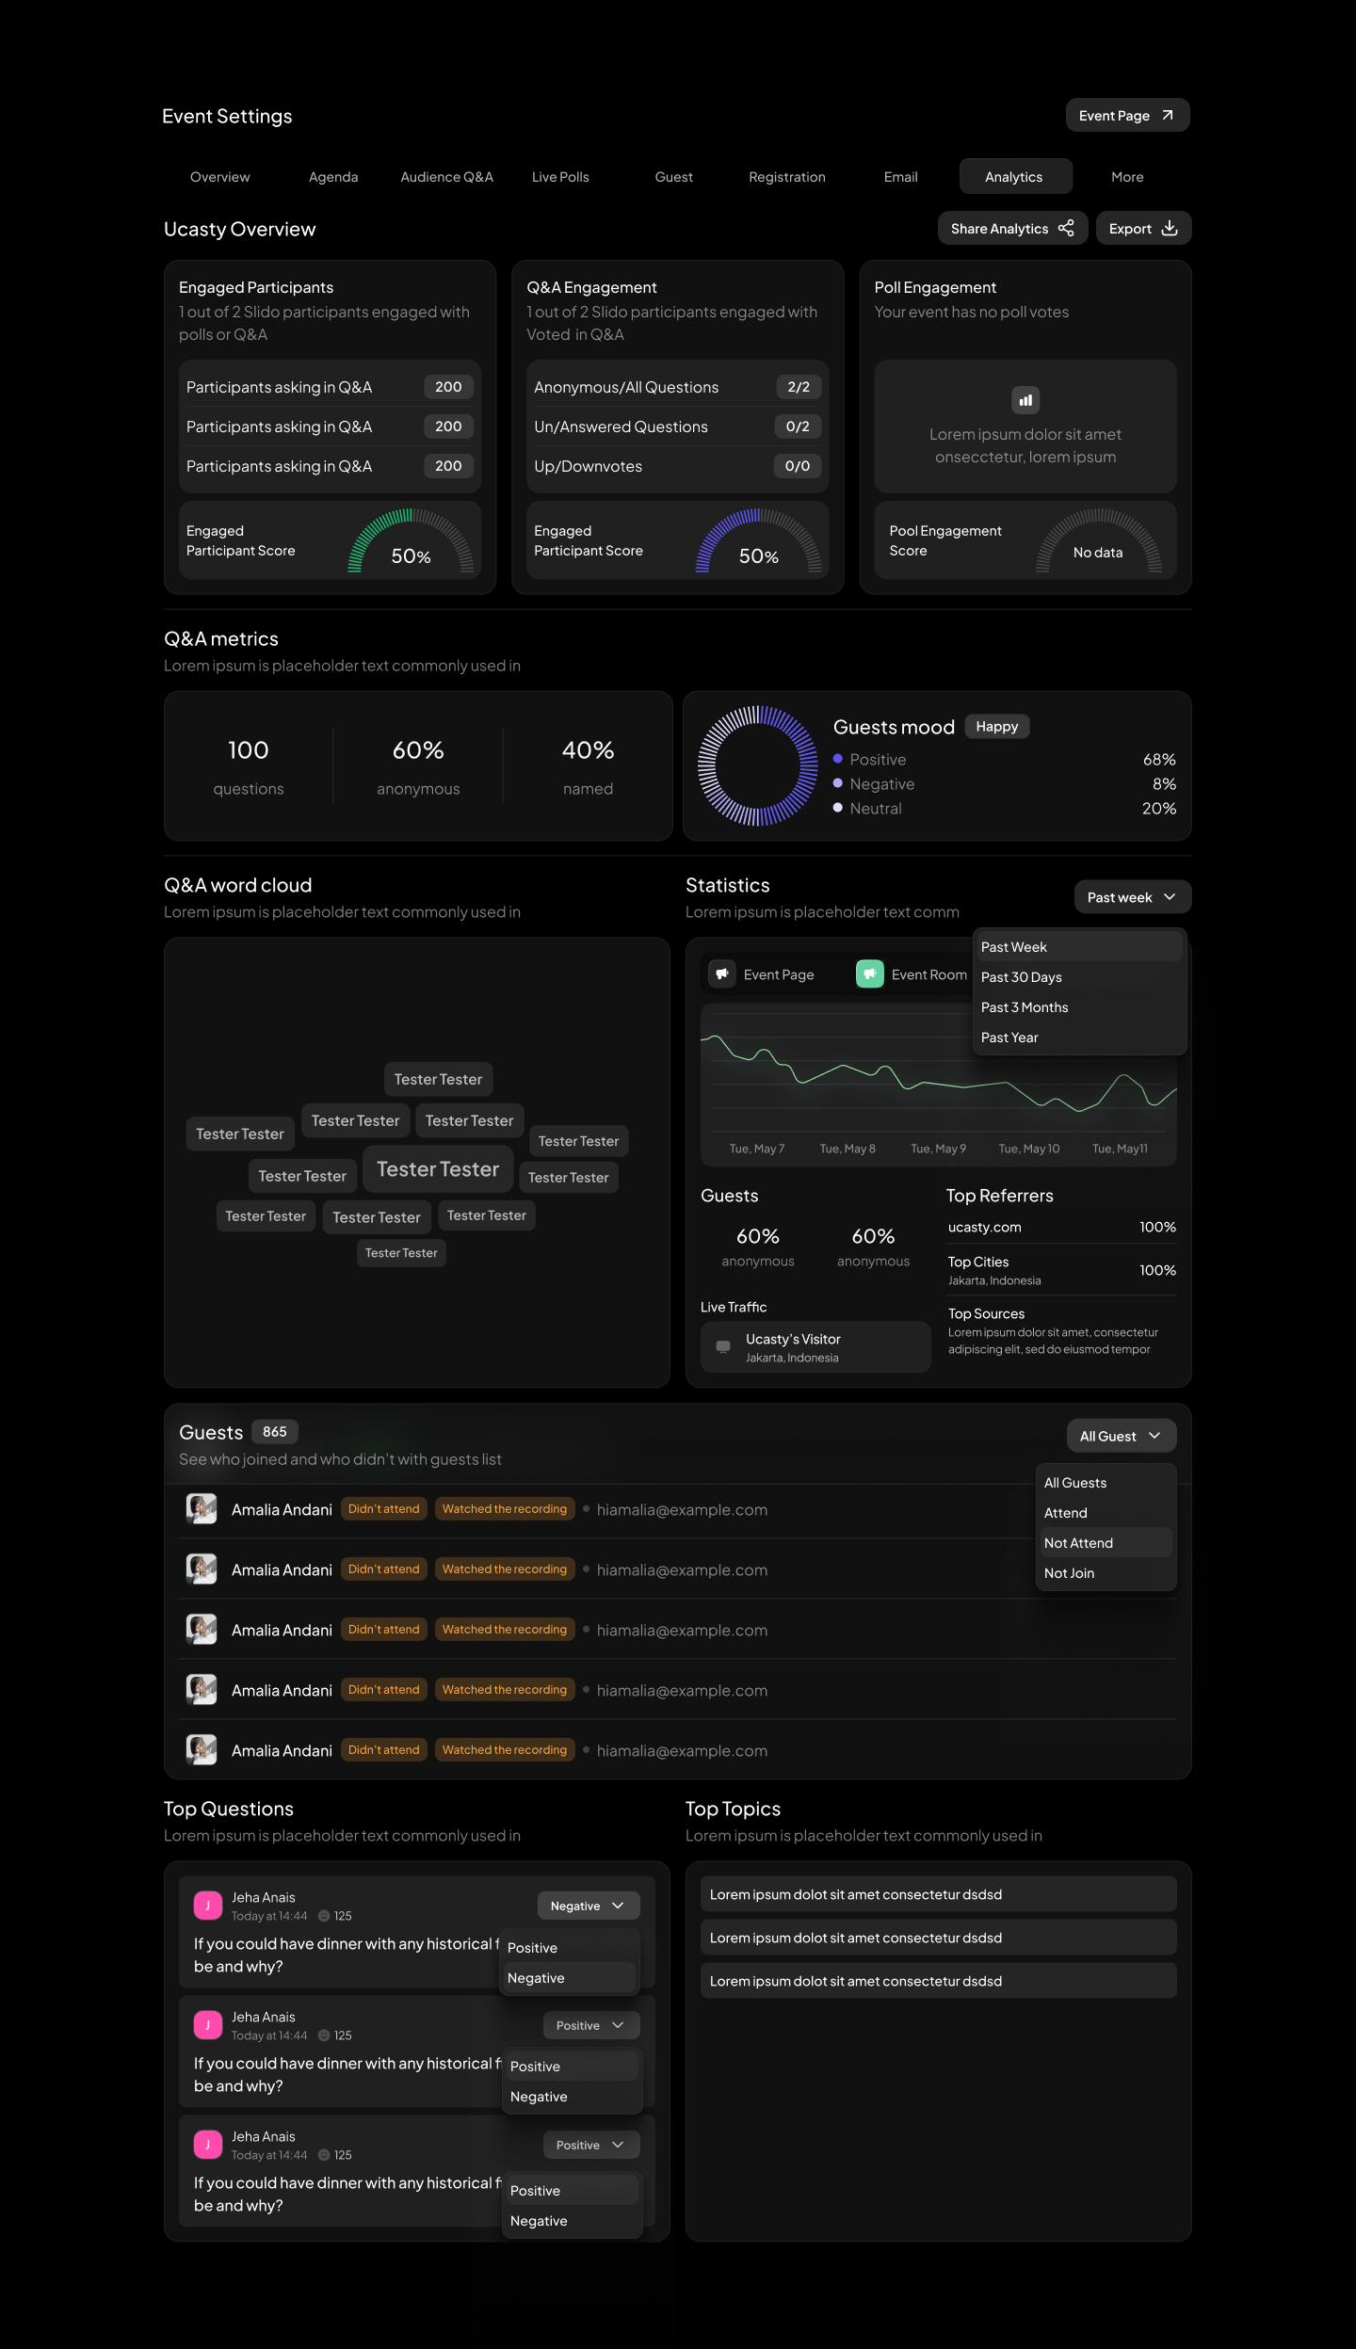Open the Live Polls tab
Screen dimensions: 1356x2349
560,176
